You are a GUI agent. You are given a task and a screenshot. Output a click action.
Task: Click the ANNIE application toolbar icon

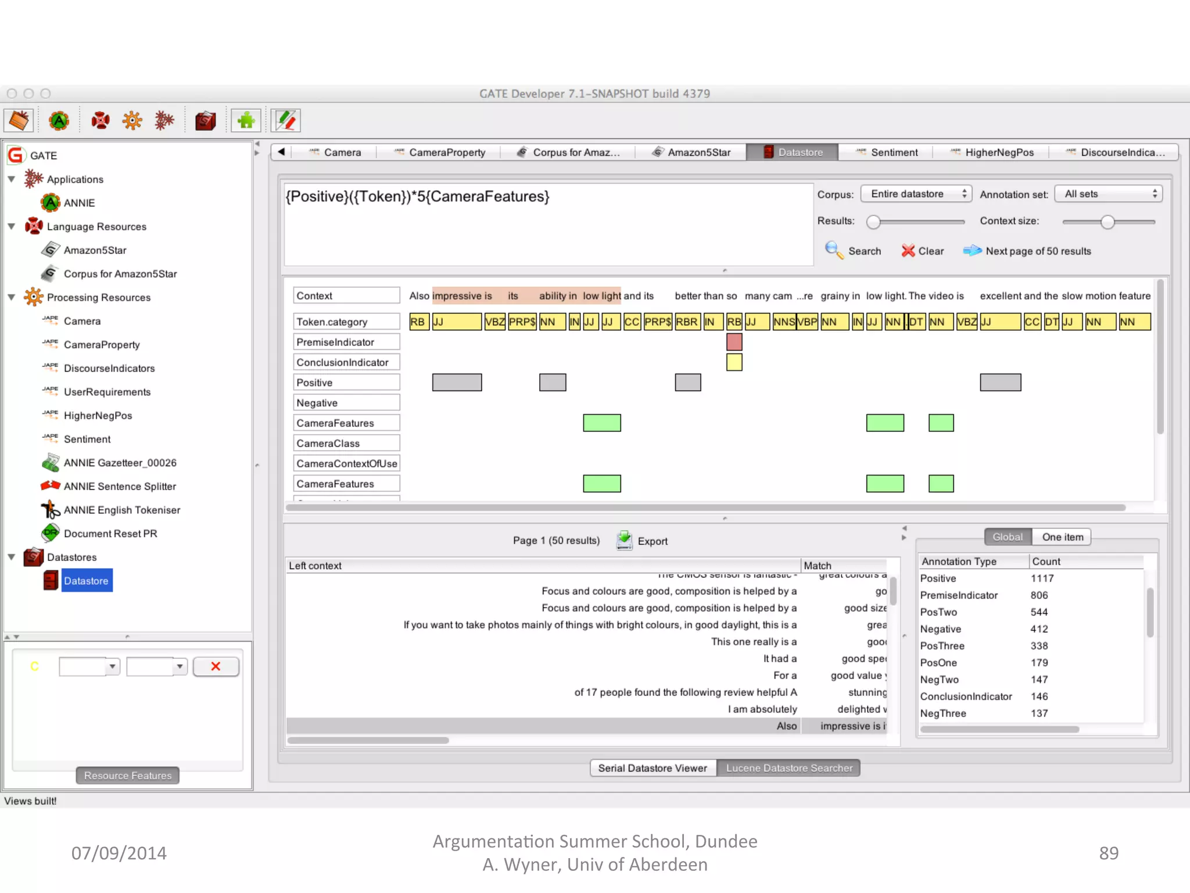[x=59, y=121]
